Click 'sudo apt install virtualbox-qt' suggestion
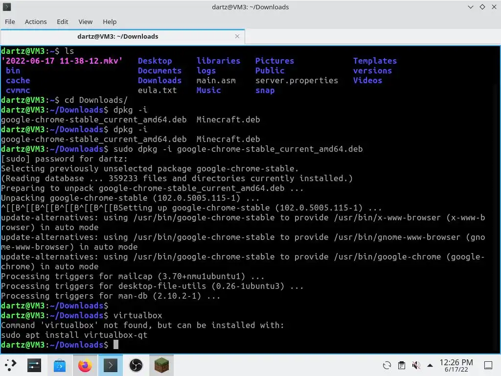 [74, 335]
